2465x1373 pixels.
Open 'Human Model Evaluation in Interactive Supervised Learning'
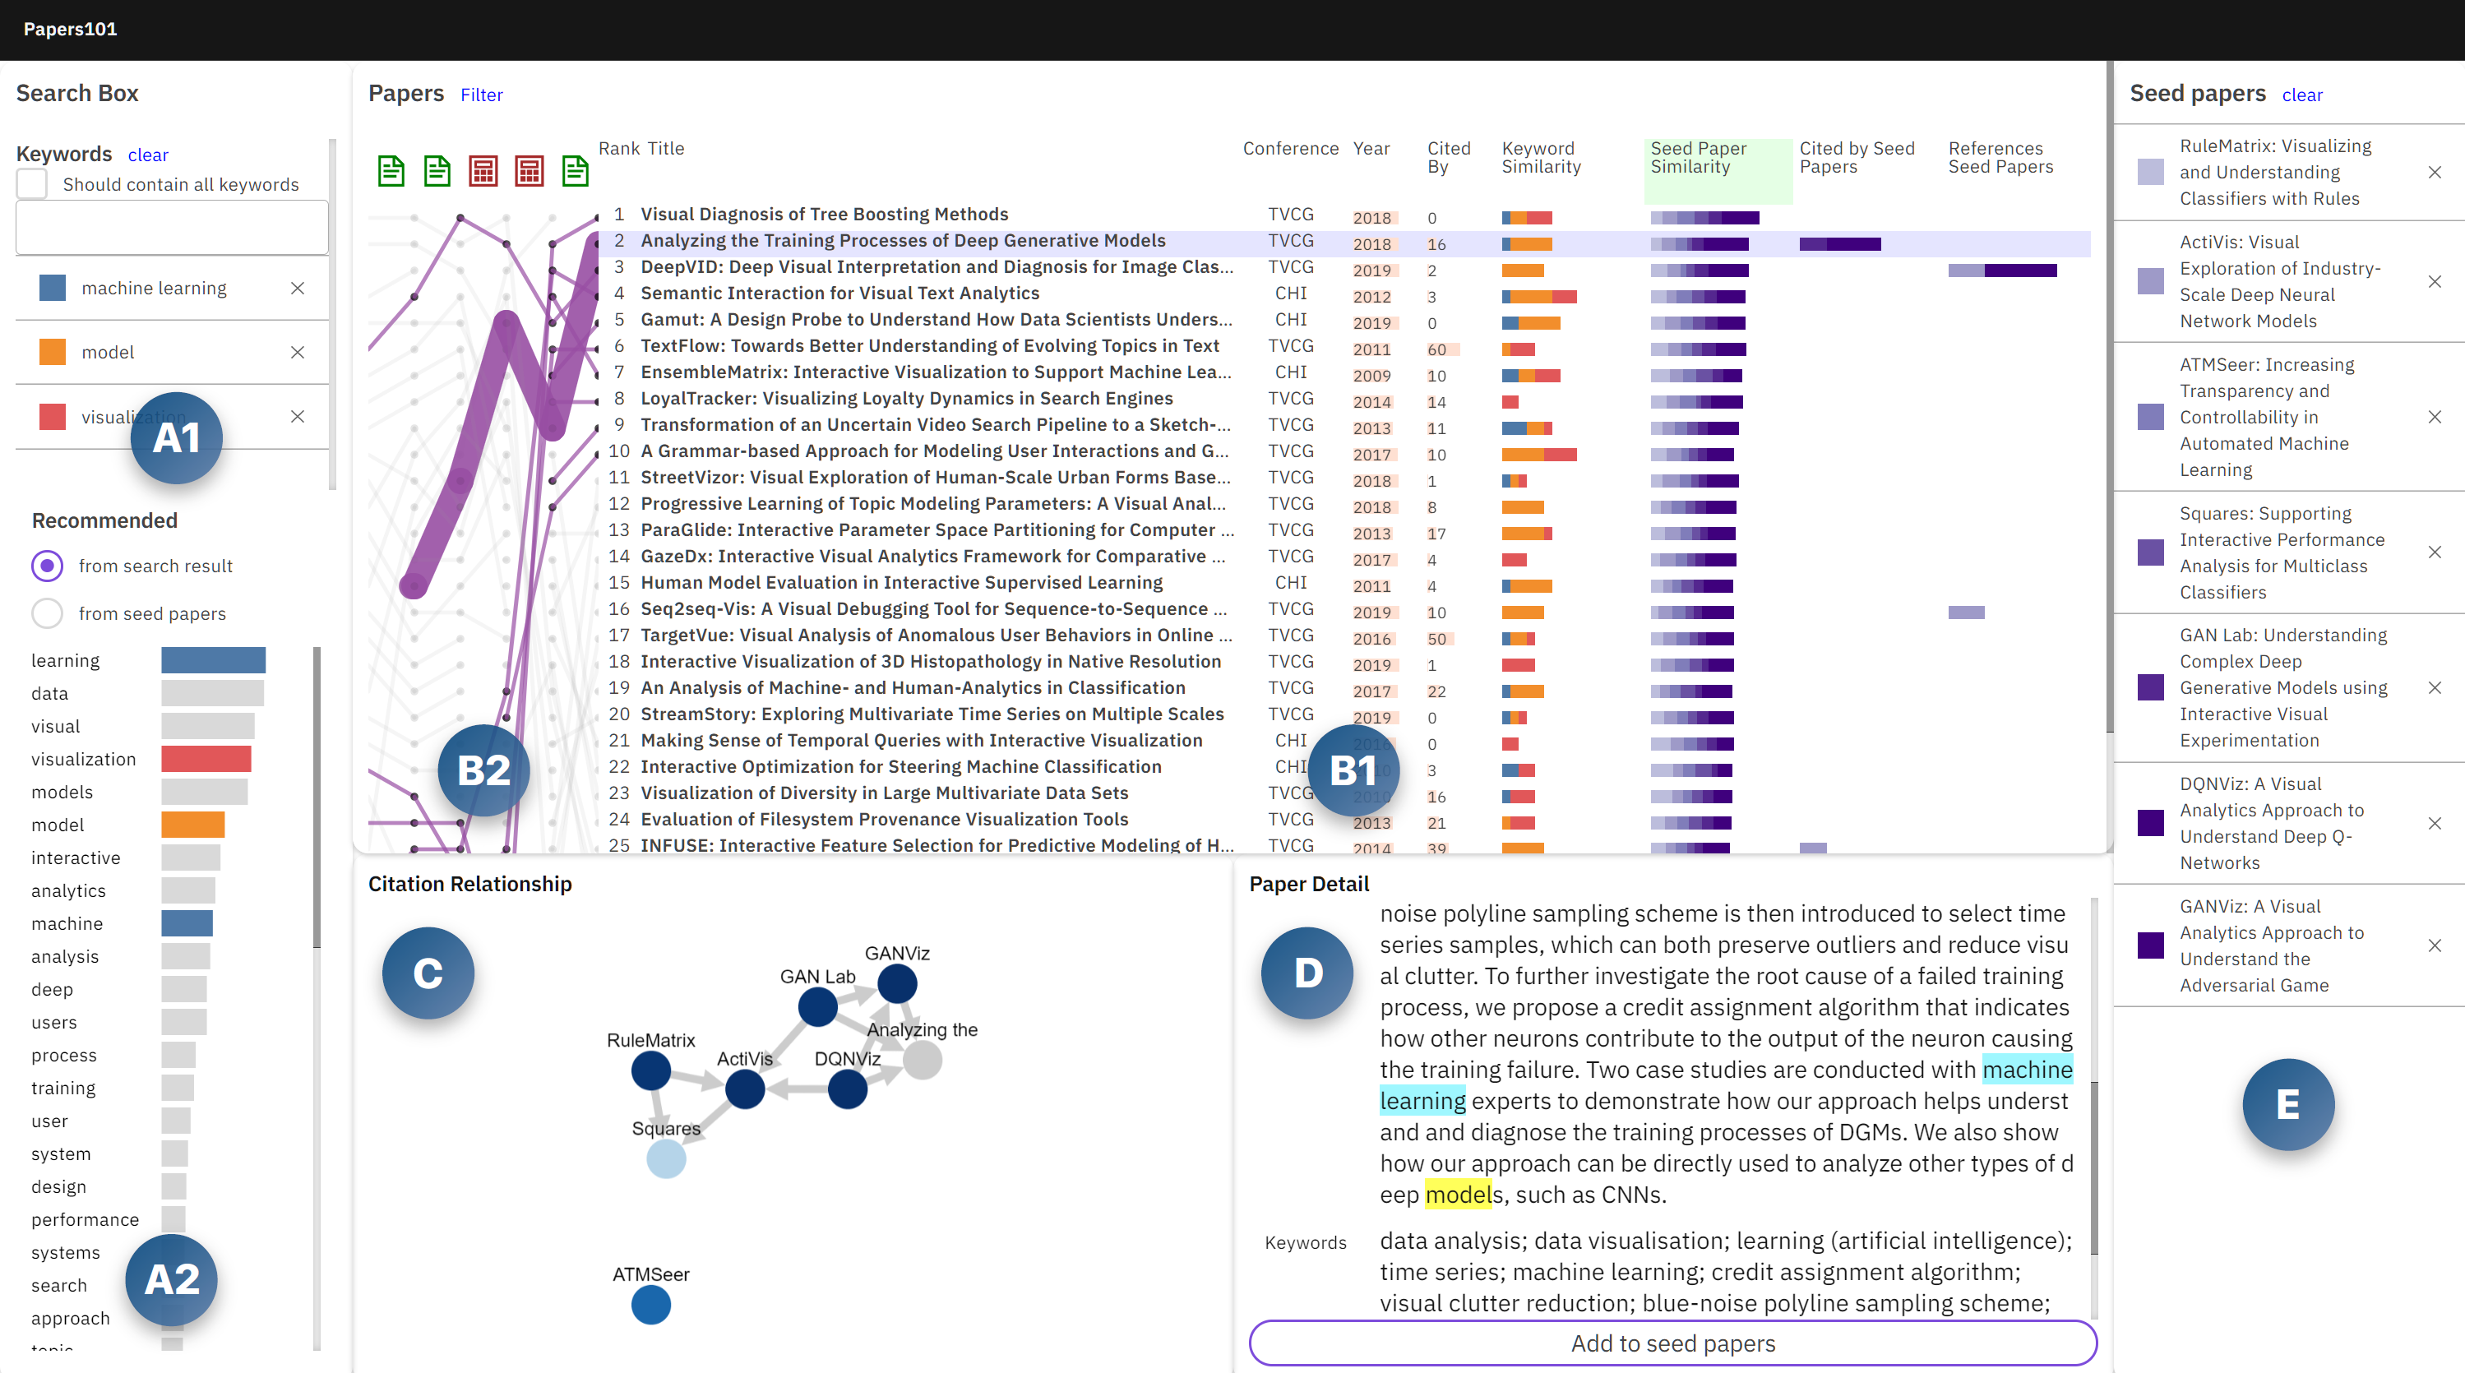(x=901, y=583)
